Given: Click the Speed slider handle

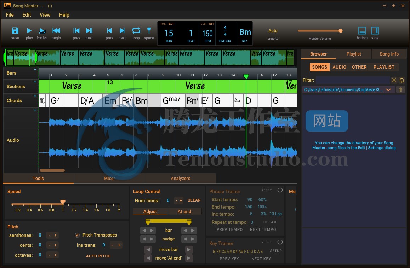Looking at the screenshot, I should [x=63, y=202].
